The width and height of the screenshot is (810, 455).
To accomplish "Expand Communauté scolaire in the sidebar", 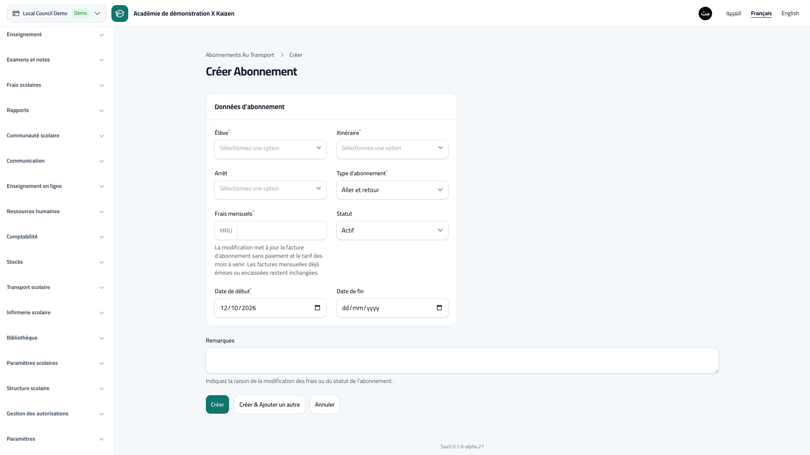I will (x=55, y=136).
